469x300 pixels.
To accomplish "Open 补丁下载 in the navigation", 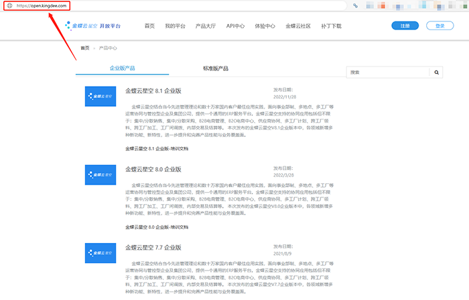I will 331,26.
